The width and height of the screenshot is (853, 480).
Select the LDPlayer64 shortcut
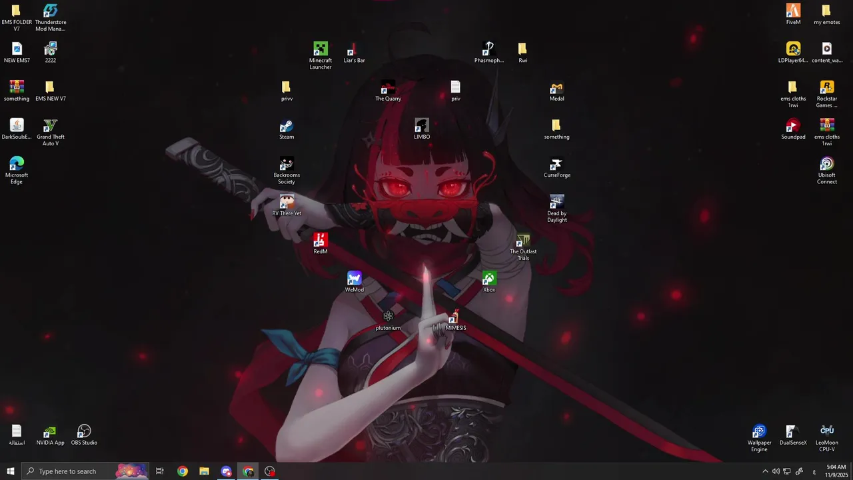tap(793, 49)
